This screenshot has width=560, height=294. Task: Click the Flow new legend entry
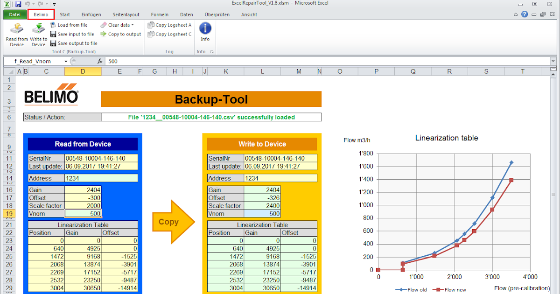pyautogui.click(x=449, y=290)
